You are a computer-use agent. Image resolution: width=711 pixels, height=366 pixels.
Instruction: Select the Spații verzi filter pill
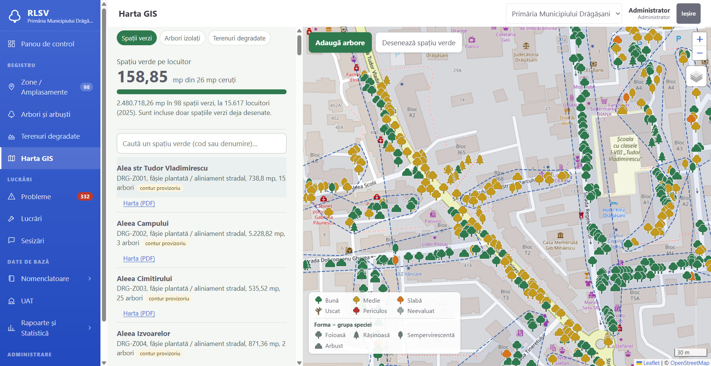[x=137, y=38]
